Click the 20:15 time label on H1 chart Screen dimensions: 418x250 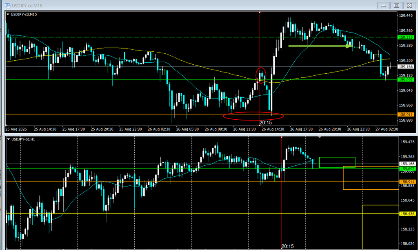(288, 246)
